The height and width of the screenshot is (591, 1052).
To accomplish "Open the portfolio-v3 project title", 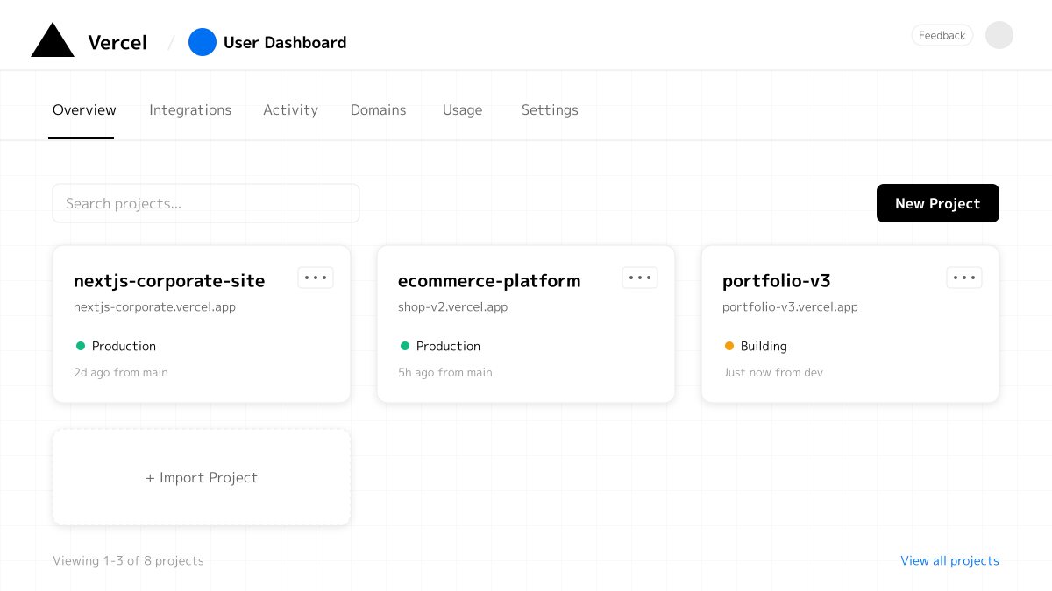I will coord(777,281).
